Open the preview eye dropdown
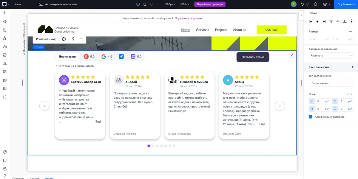 pyautogui.click(x=327, y=4)
